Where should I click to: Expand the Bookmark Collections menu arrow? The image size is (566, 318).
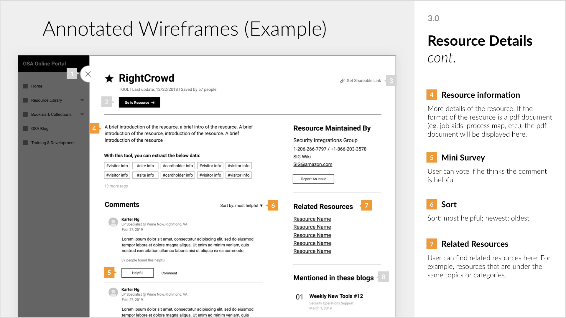tap(82, 114)
